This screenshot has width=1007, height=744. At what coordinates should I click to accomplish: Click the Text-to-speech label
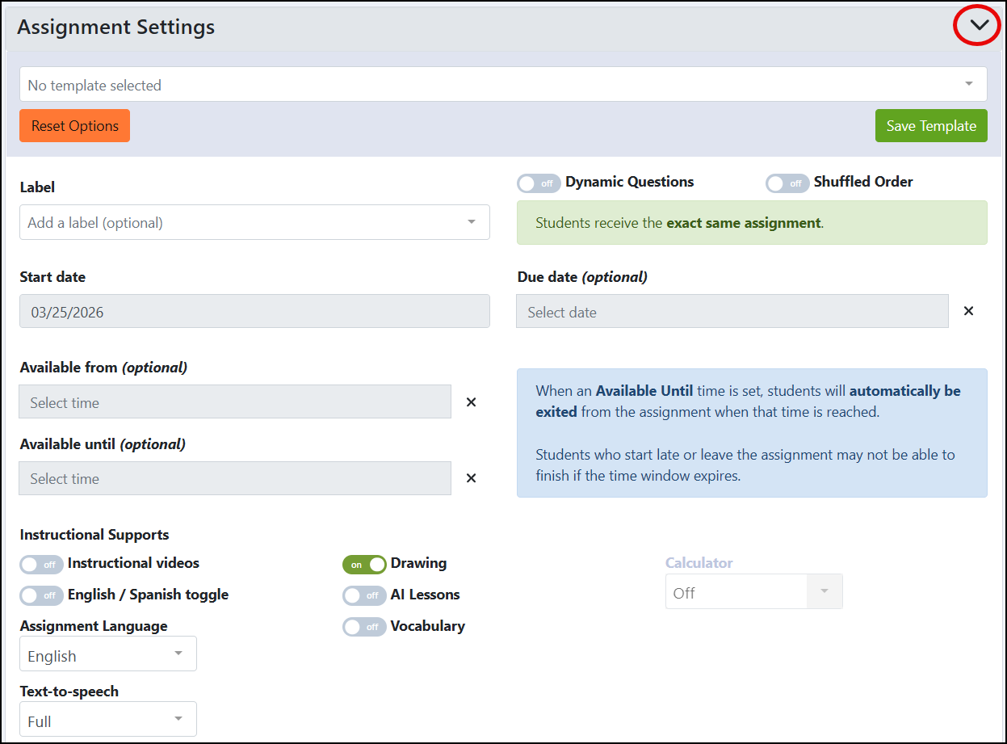pos(69,691)
